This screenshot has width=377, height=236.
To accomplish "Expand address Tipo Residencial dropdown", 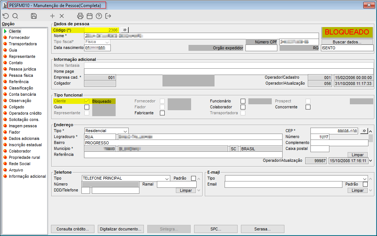I will coord(125,131).
